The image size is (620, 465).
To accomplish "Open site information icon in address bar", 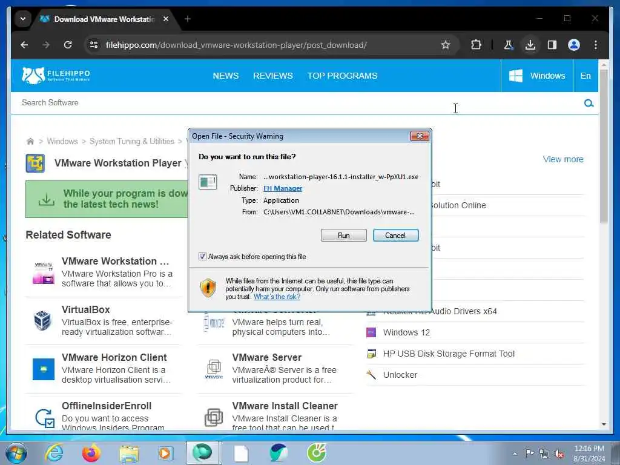I will [94, 45].
